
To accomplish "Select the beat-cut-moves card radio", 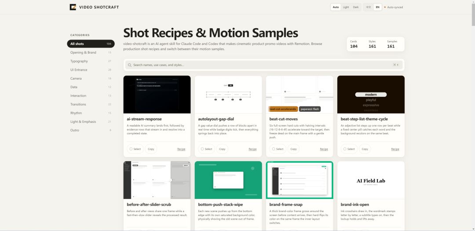I will pos(274,149).
